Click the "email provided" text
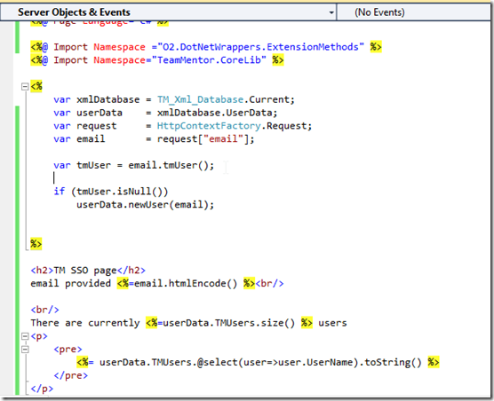This screenshot has height=401, width=494. point(70,283)
